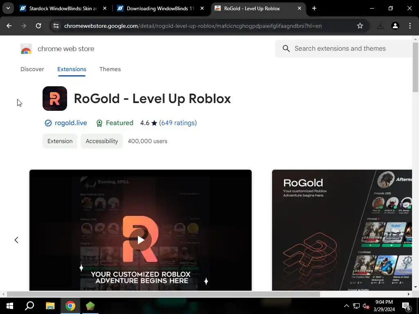Open the Discover section
419x314 pixels.
tap(32, 69)
